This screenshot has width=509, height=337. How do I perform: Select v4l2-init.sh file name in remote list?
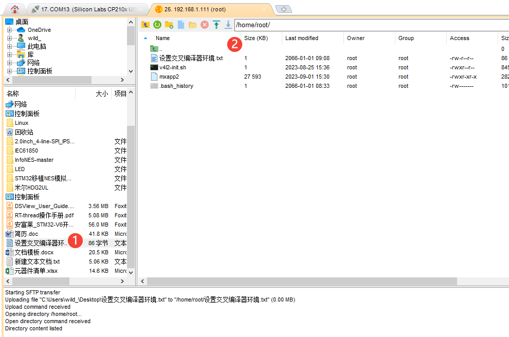coord(172,67)
